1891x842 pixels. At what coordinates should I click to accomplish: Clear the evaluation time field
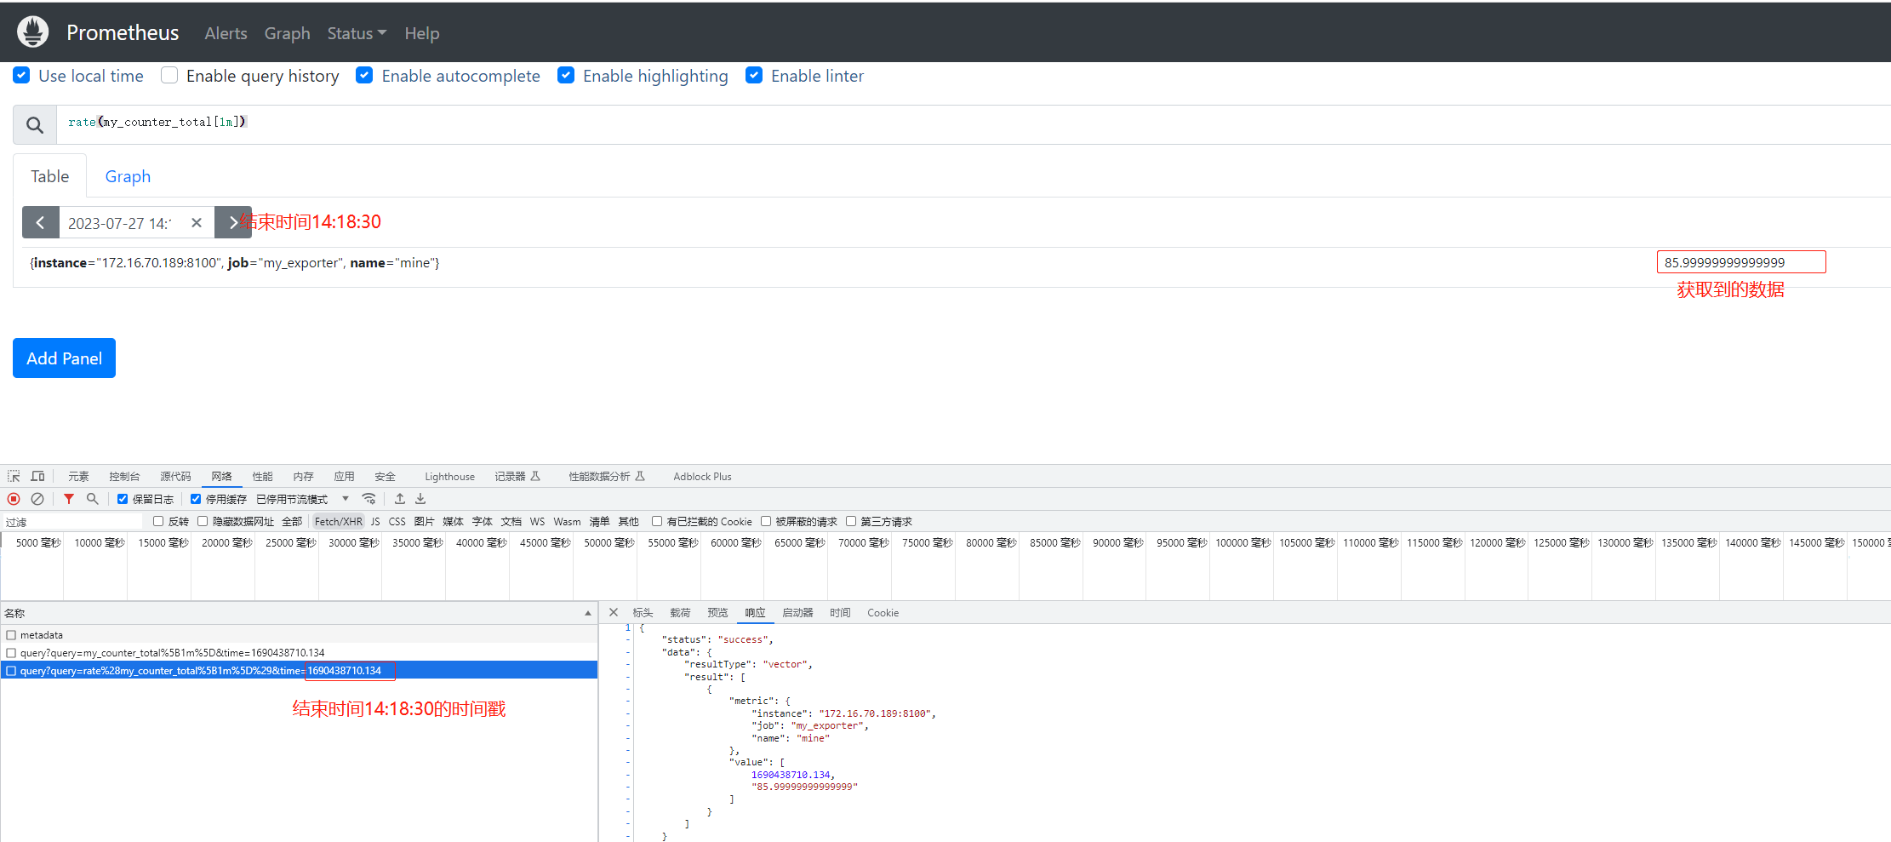[197, 222]
